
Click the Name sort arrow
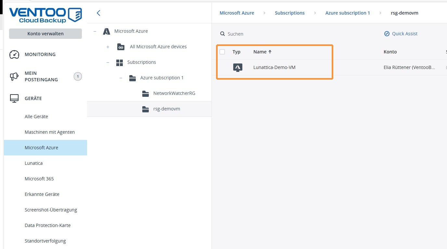click(x=270, y=52)
